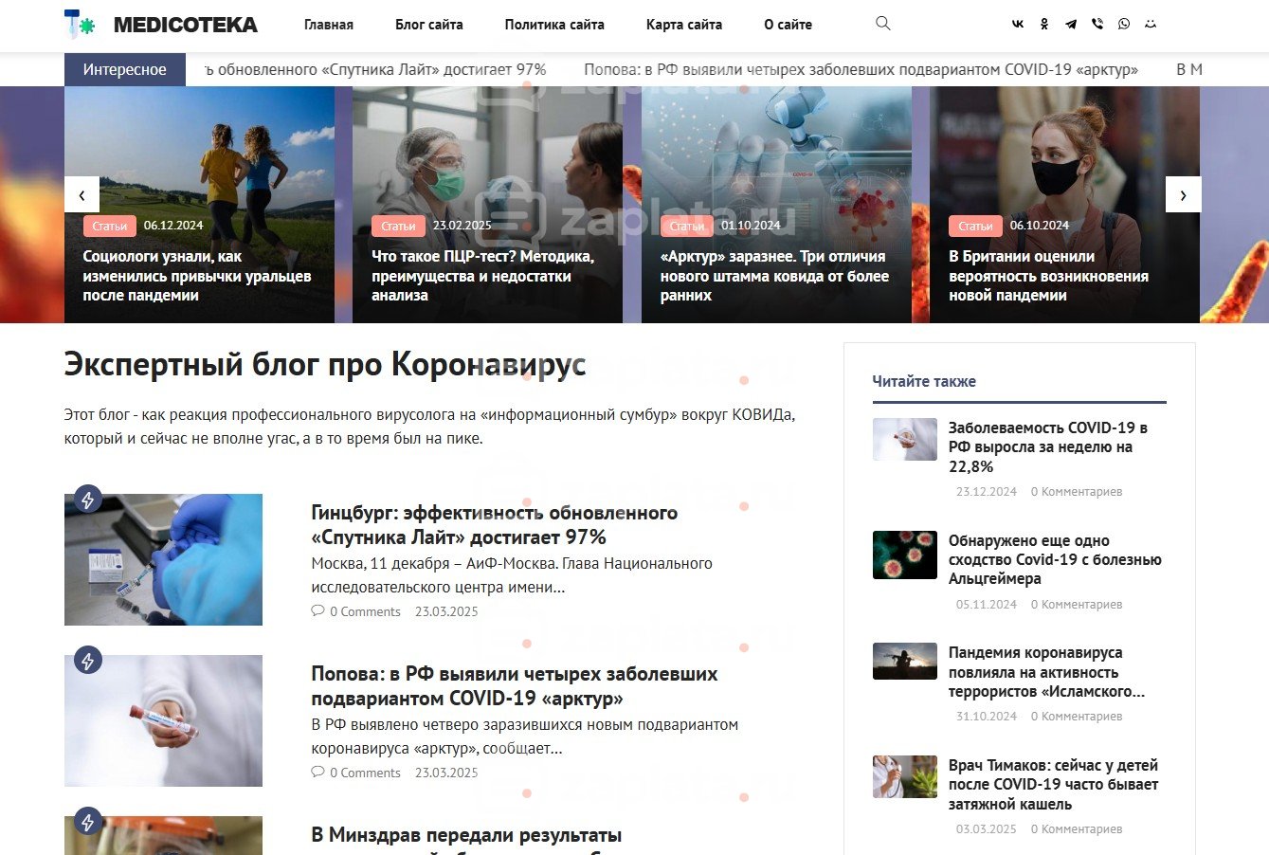Viewport: 1269px width, 855px height.
Task: Click the smiley-face social icon
Action: [1151, 25]
